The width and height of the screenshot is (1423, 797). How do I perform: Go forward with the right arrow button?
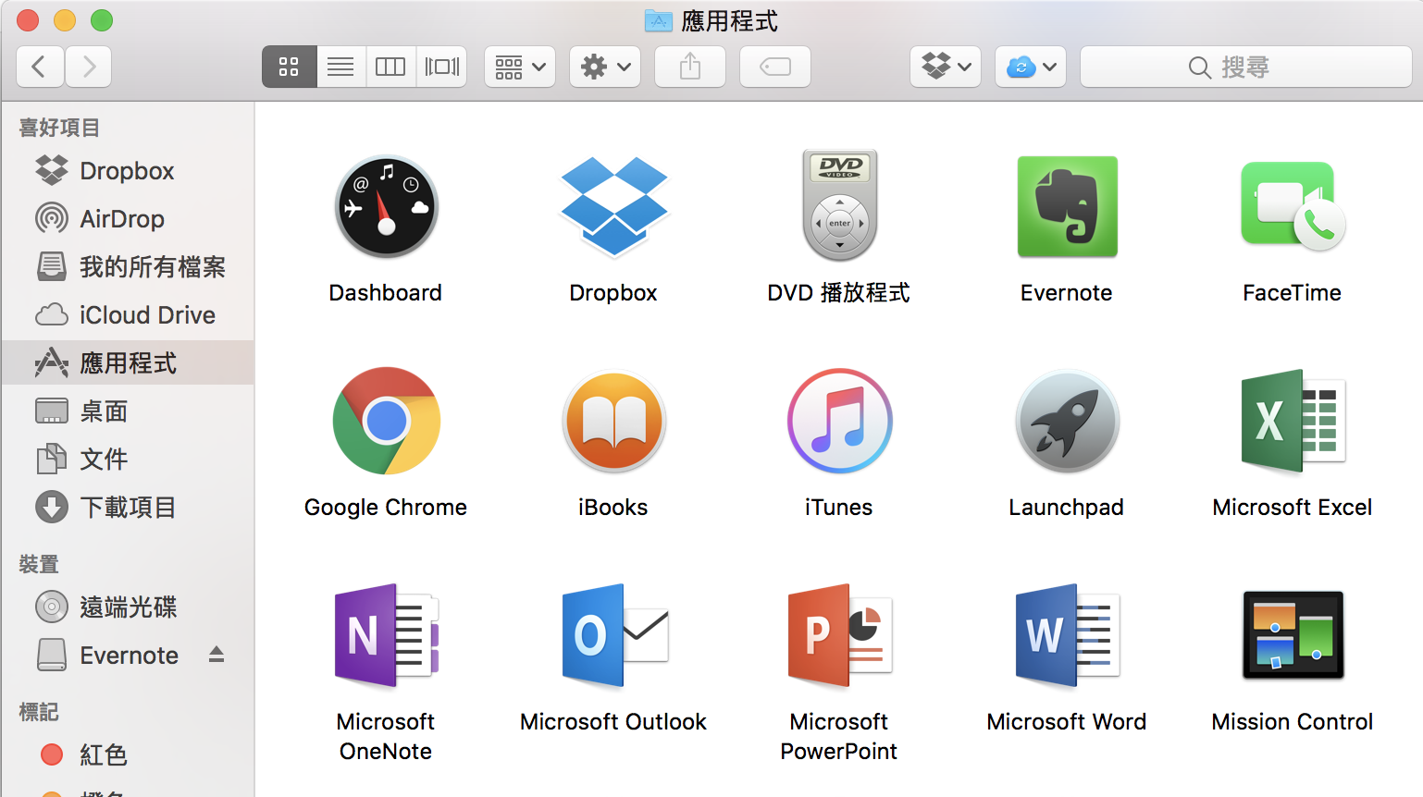pyautogui.click(x=88, y=67)
